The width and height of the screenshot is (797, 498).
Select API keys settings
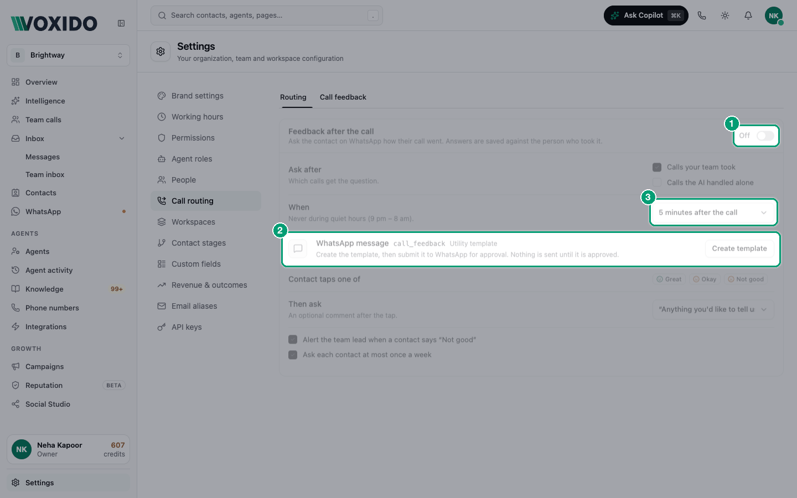[x=206, y=327]
